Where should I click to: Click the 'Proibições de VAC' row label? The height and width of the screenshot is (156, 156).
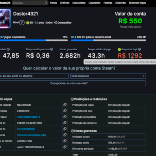pyautogui.click(x=82, y=111)
